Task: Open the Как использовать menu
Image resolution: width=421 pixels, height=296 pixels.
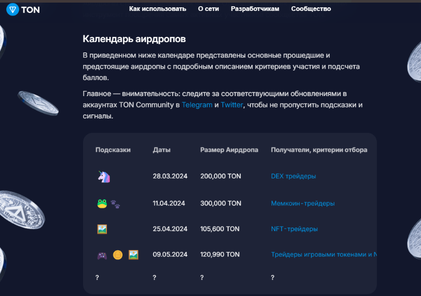Action: tap(158, 9)
